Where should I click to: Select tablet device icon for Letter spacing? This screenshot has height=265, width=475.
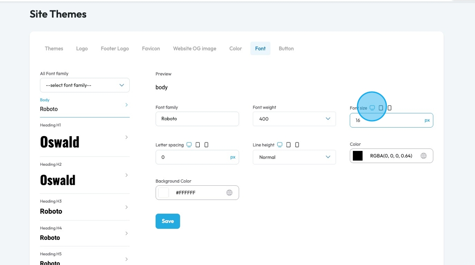point(198,145)
